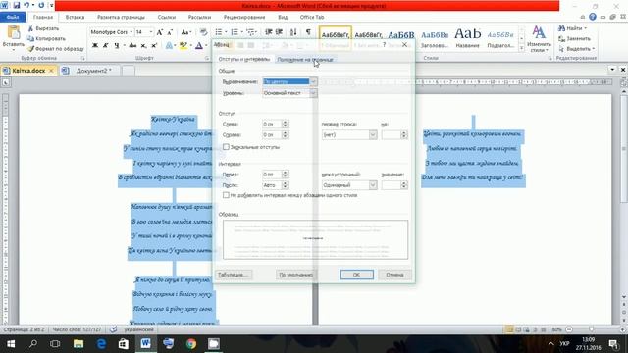Click the Clear Formatting eraser icon
The height and width of the screenshot is (353, 628).
(203, 32)
